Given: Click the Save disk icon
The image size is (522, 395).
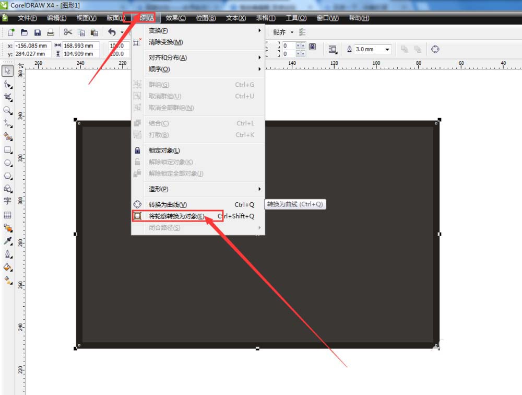Looking at the screenshot, I should pos(38,32).
